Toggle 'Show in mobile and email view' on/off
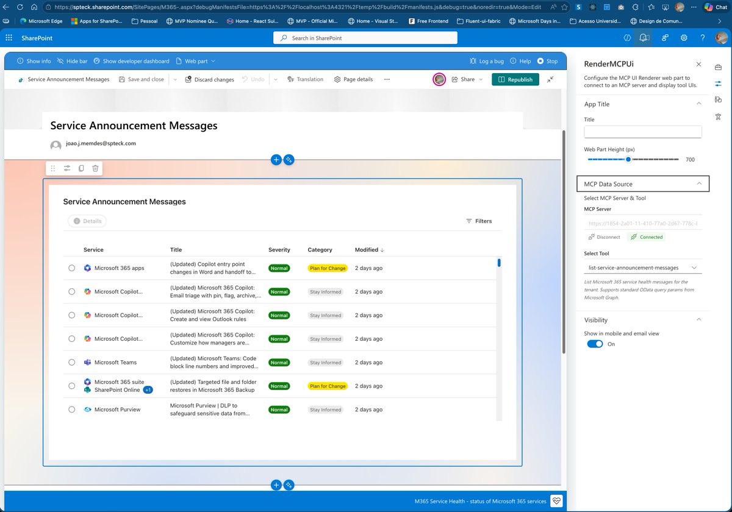Screen dimensions: 732x512 pyautogui.click(x=595, y=344)
